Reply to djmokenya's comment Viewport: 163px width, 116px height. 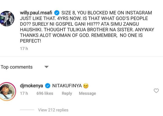tap(67, 93)
